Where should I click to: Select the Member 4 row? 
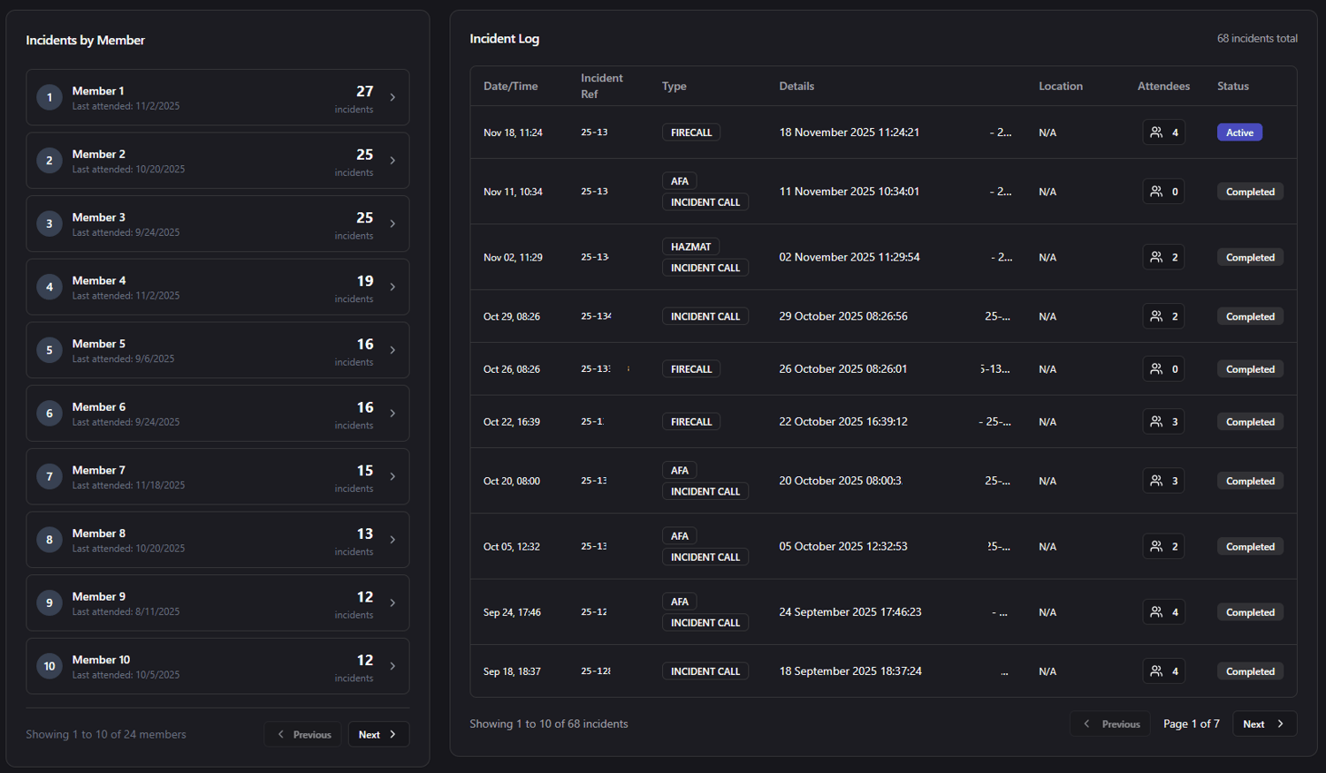click(217, 287)
